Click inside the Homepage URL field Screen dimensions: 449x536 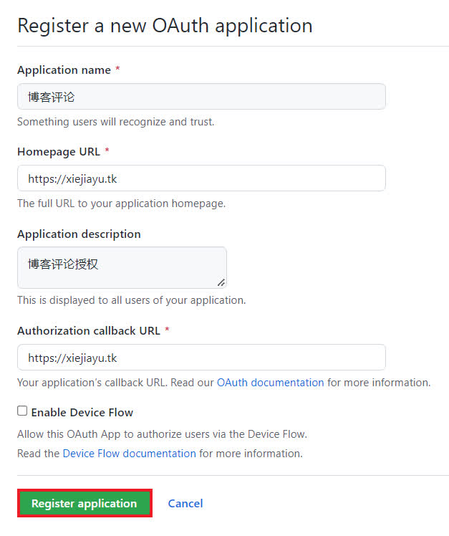[x=201, y=178]
